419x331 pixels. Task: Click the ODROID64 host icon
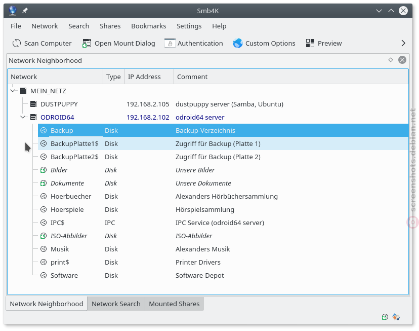click(x=33, y=117)
